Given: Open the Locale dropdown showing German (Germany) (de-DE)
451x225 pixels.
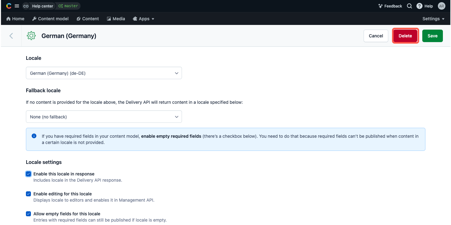Looking at the screenshot, I should (x=104, y=73).
